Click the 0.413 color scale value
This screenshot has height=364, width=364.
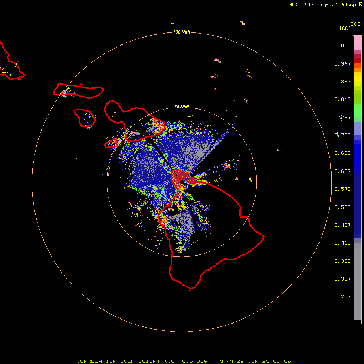343,243
